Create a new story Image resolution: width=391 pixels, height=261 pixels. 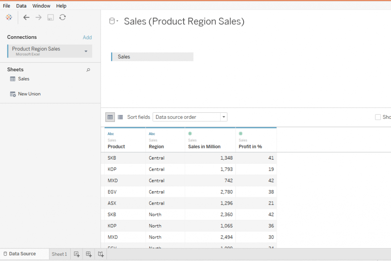(100, 254)
